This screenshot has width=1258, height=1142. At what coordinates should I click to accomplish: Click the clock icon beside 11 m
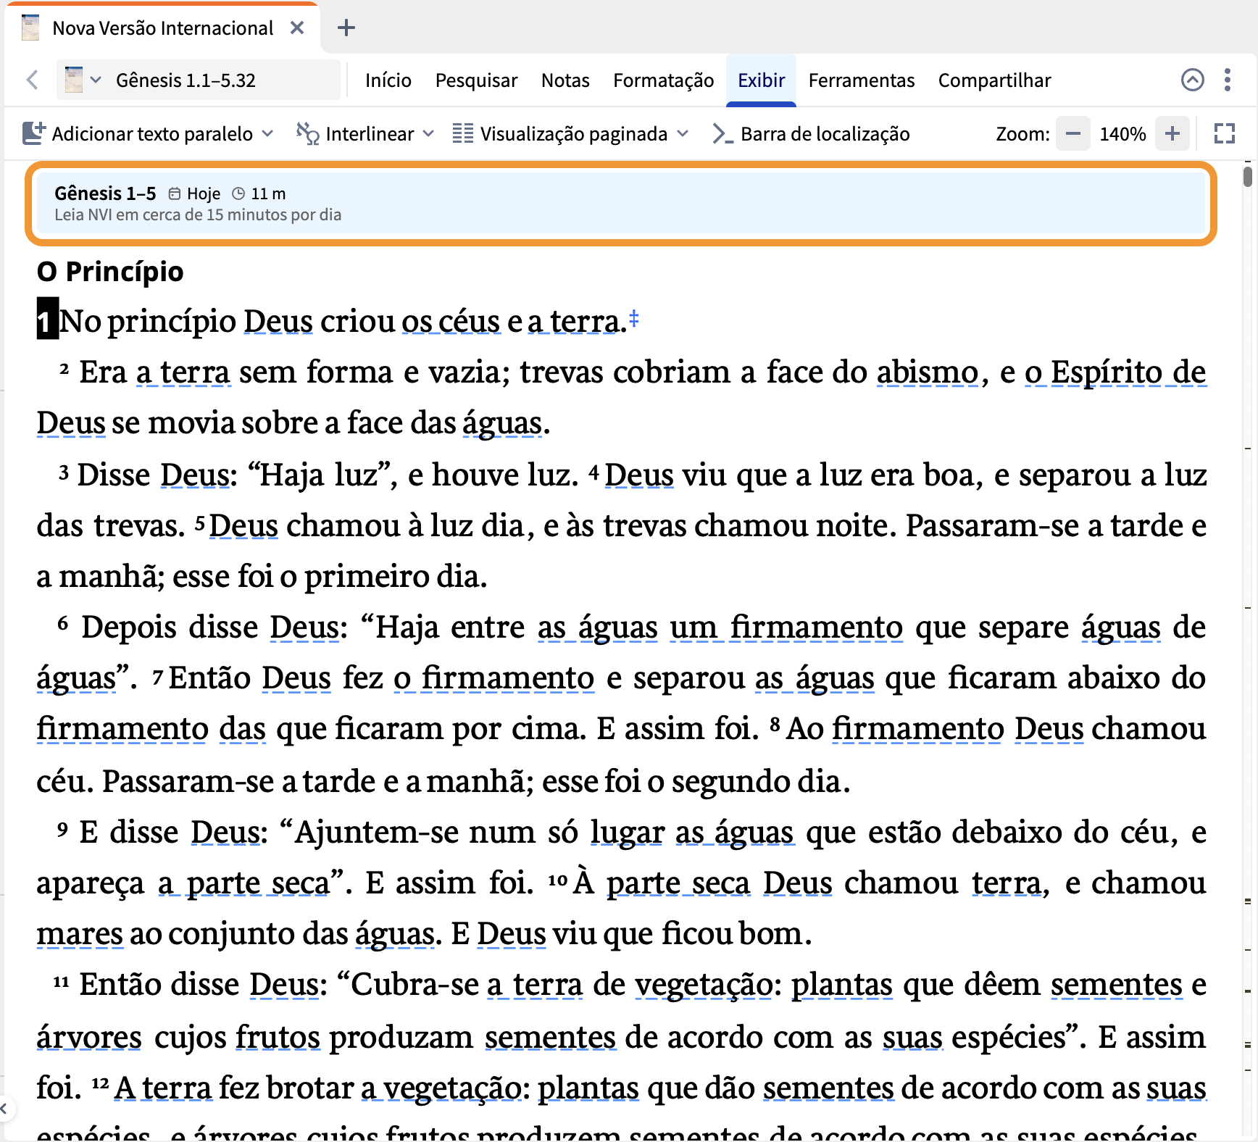click(x=238, y=193)
